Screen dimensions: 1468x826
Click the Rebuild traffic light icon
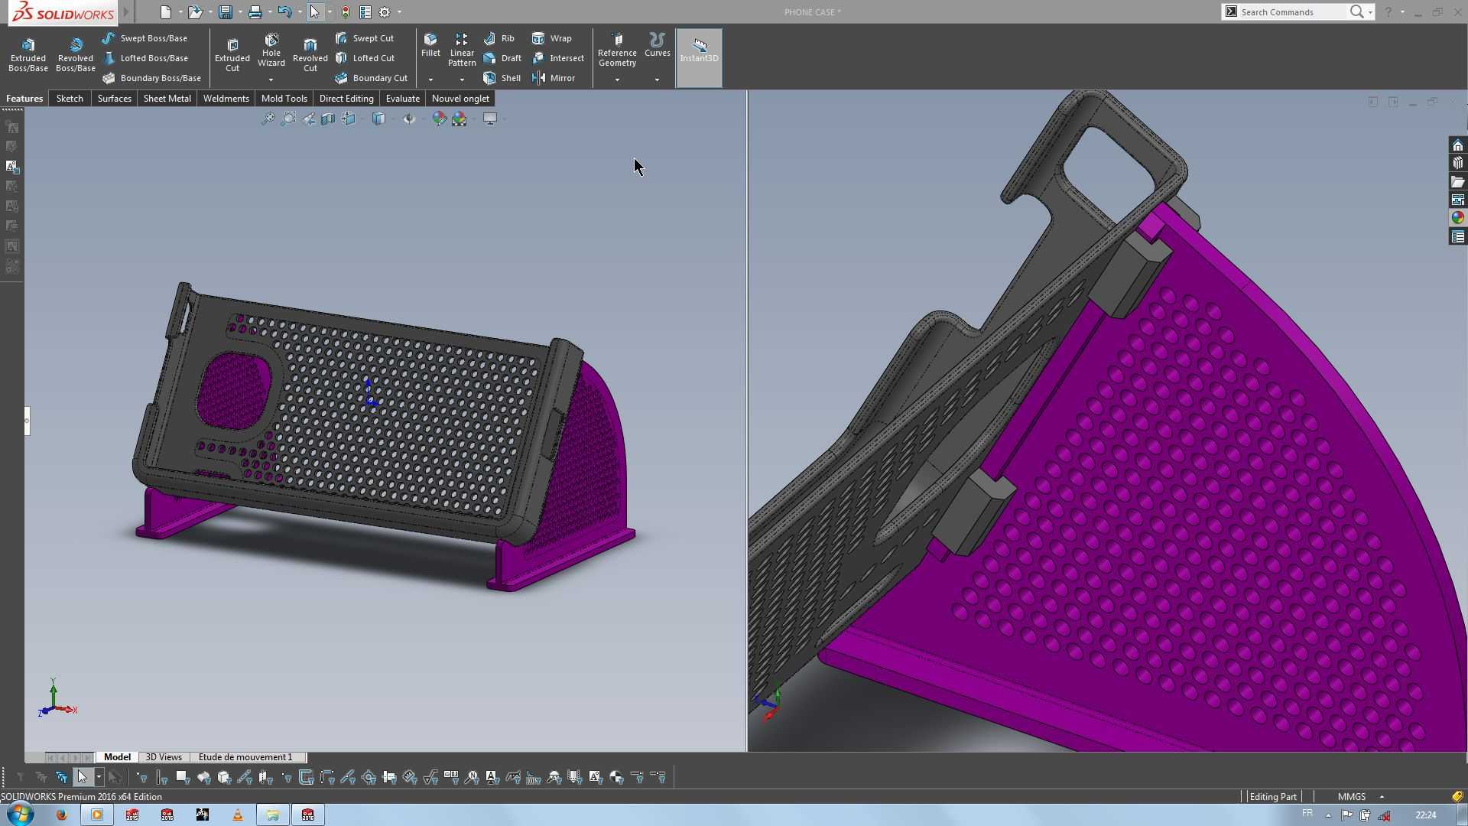coord(346,12)
